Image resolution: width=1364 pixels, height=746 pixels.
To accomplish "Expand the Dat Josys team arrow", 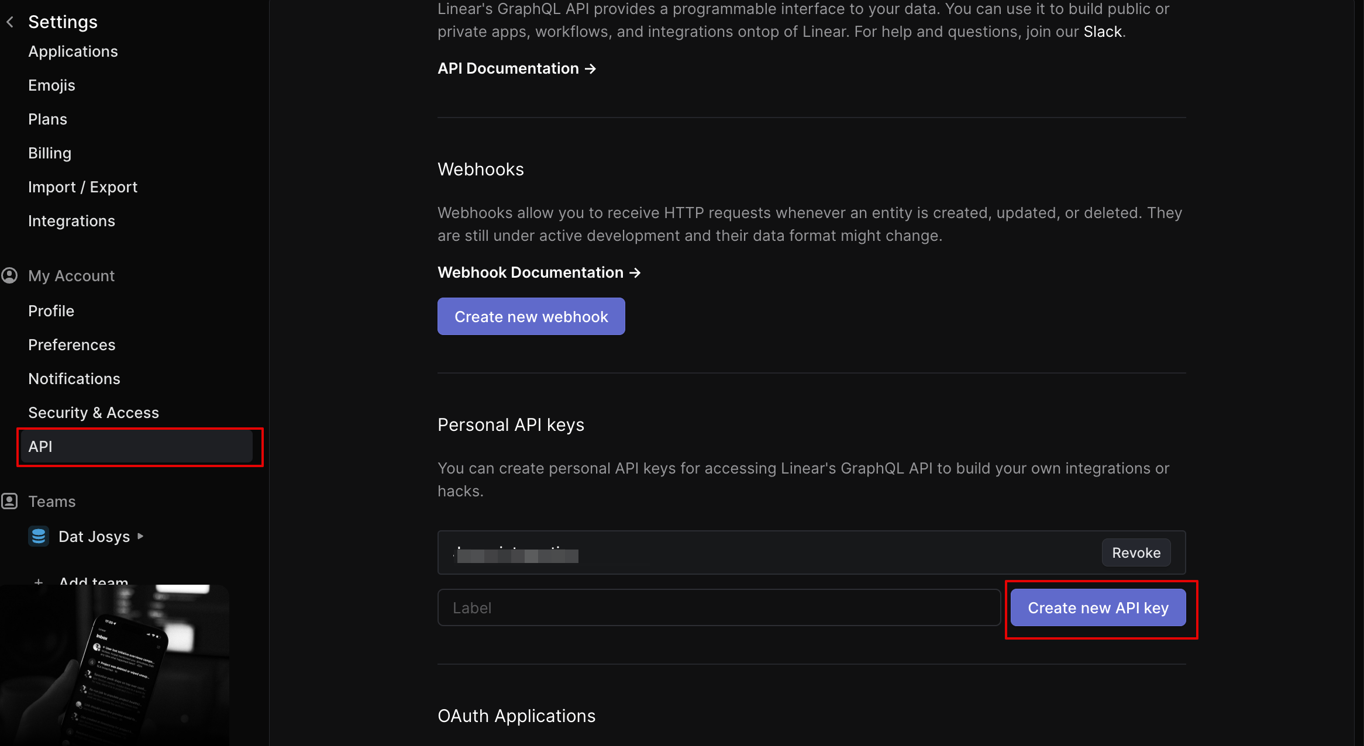I will pyautogui.click(x=140, y=536).
